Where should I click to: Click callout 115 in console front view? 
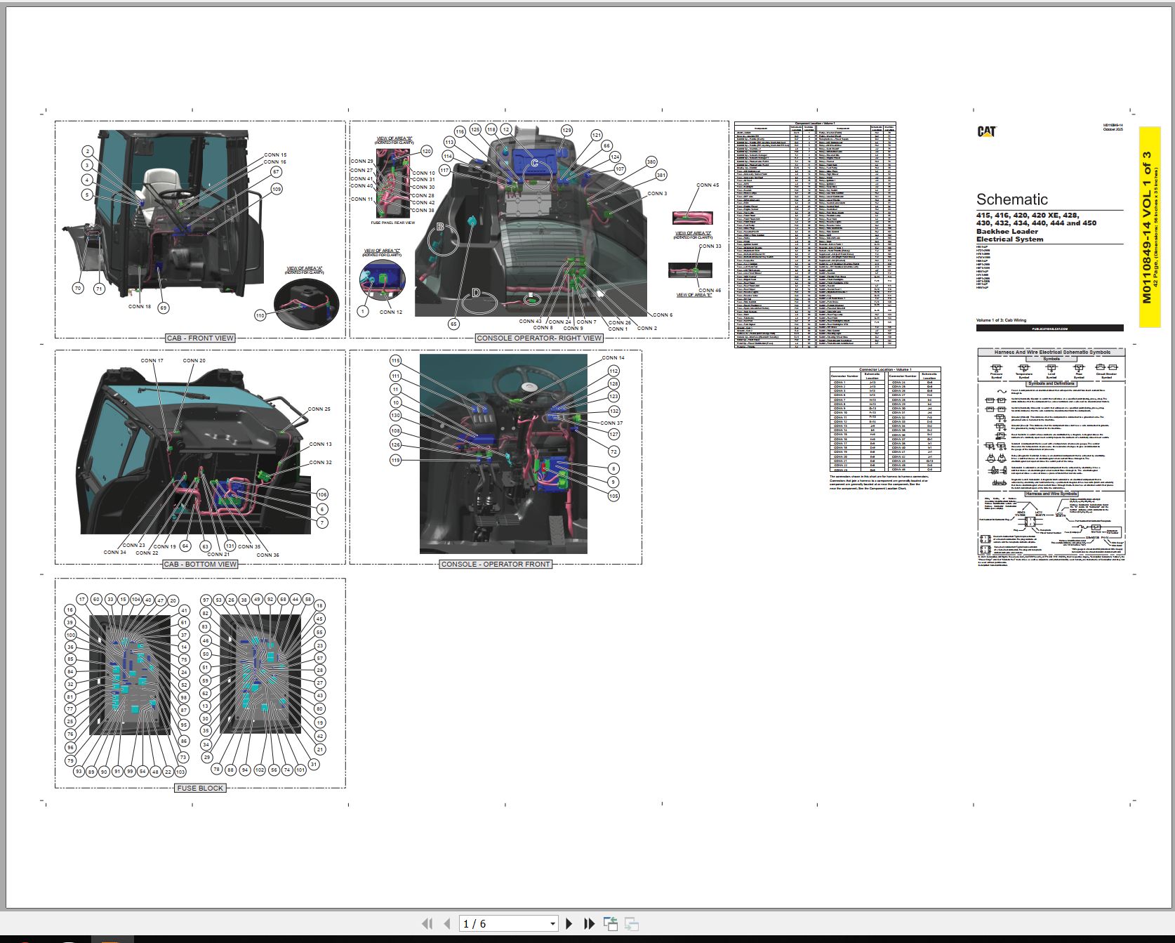(x=396, y=360)
